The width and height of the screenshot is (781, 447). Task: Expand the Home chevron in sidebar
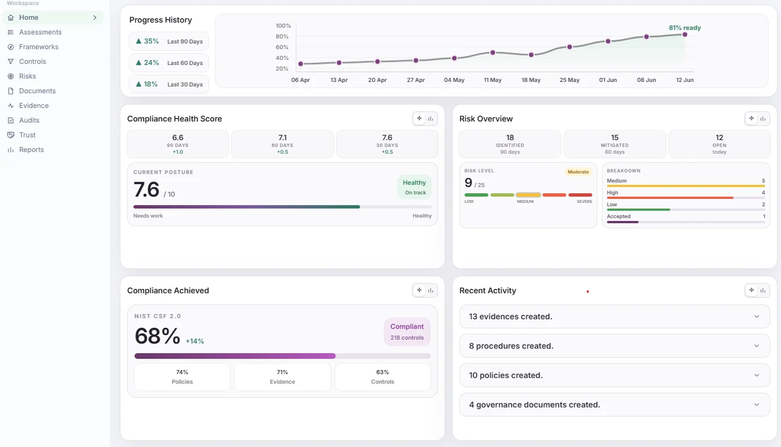tap(95, 18)
